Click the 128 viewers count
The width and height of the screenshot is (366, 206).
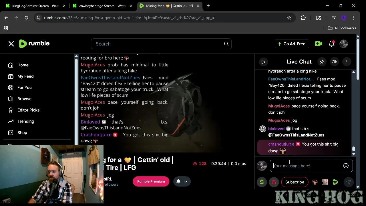[x=200, y=164]
